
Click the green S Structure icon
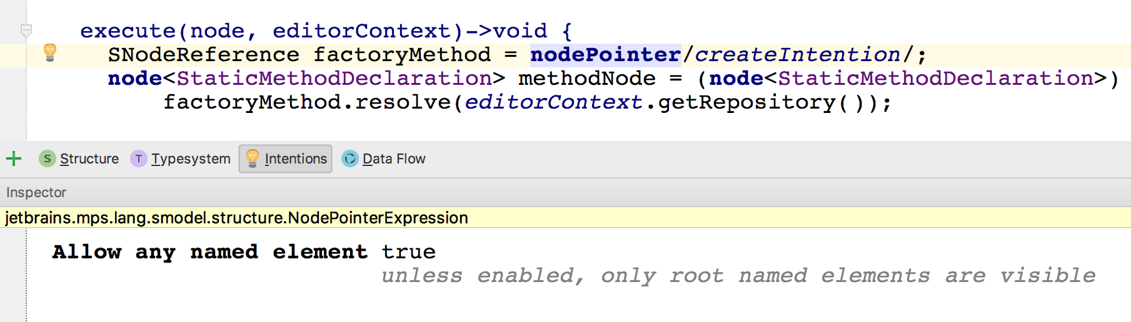point(48,159)
